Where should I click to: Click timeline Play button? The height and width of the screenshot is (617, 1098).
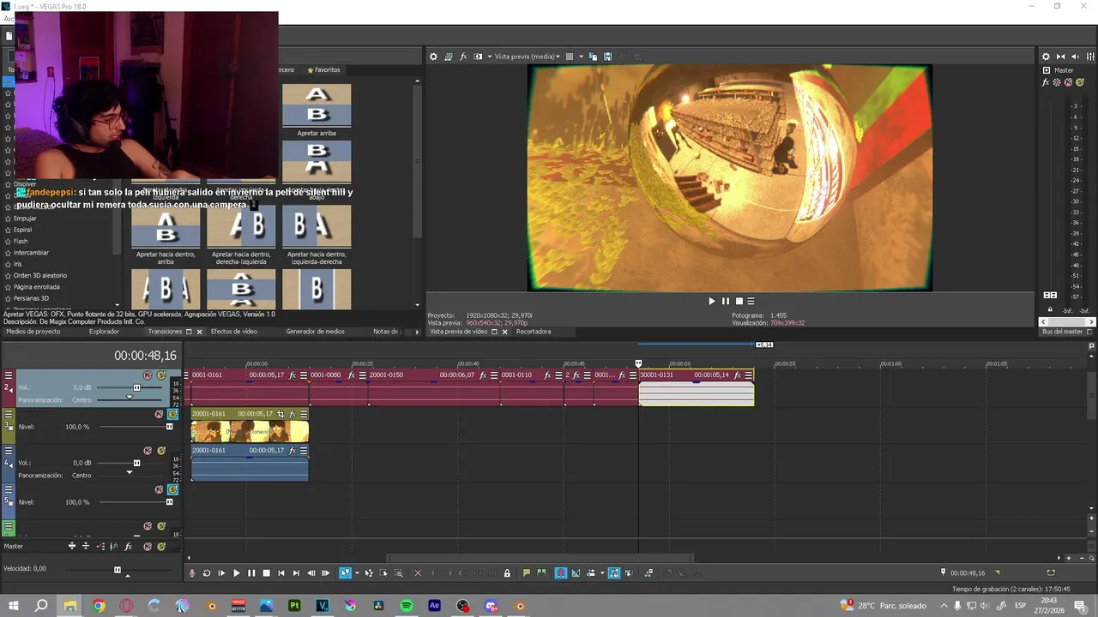(x=237, y=573)
